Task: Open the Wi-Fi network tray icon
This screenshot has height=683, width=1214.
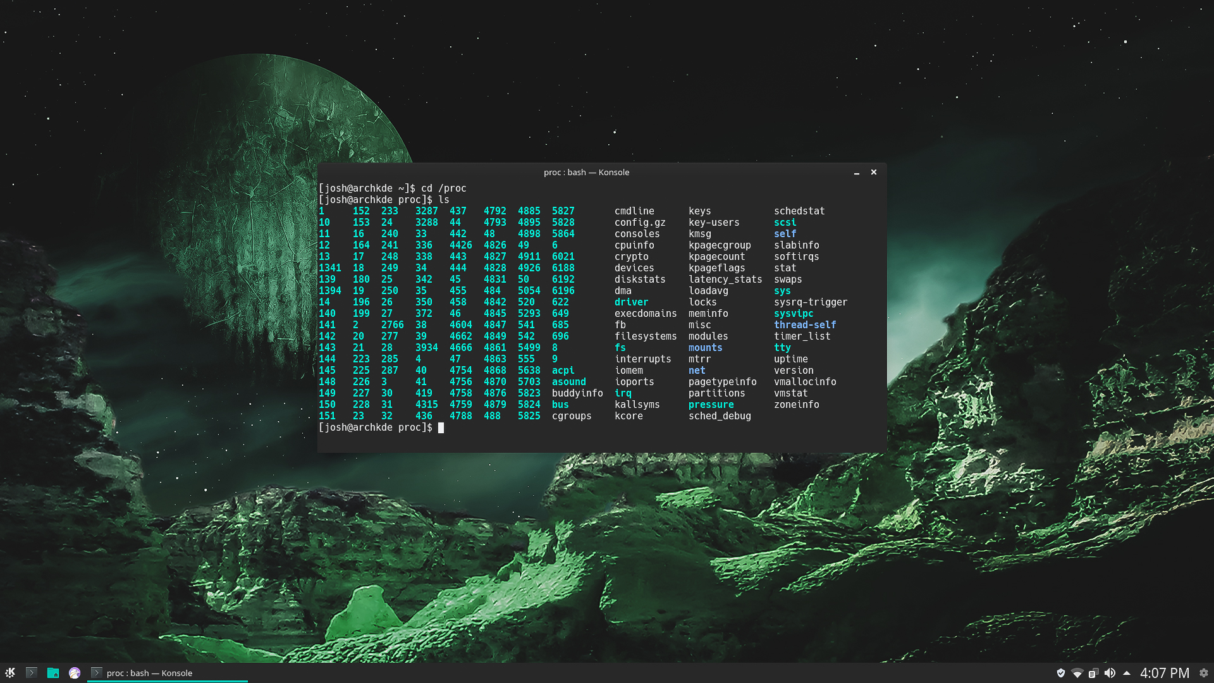Action: click(x=1077, y=673)
